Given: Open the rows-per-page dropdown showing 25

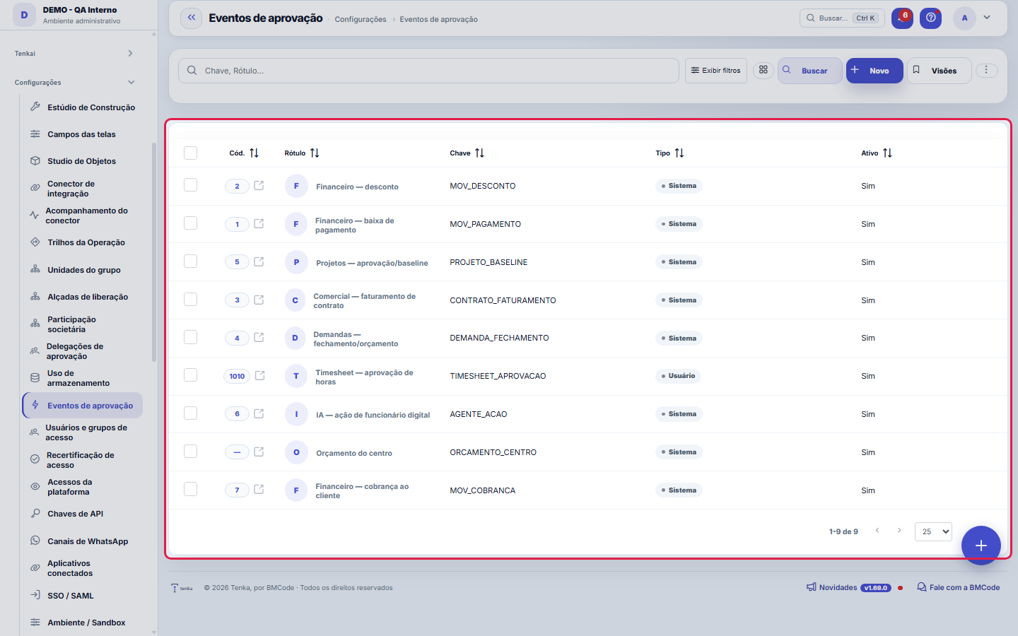Looking at the screenshot, I should 933,531.
